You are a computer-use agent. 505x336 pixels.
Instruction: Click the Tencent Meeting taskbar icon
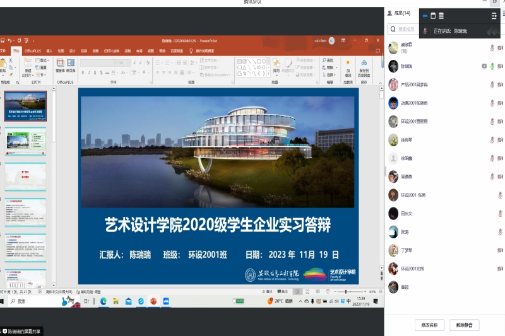point(166,301)
